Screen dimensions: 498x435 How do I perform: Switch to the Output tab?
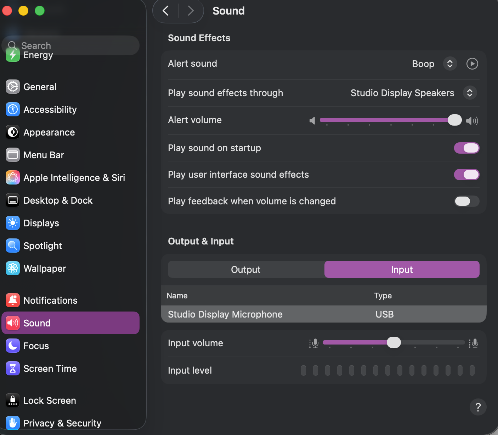(246, 270)
